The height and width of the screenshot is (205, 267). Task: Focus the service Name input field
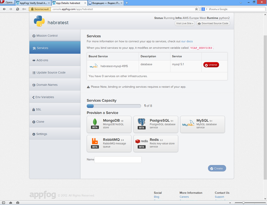[x=118, y=160]
